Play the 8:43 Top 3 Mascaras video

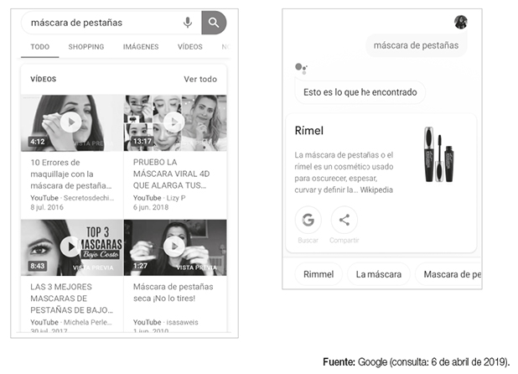click(71, 247)
